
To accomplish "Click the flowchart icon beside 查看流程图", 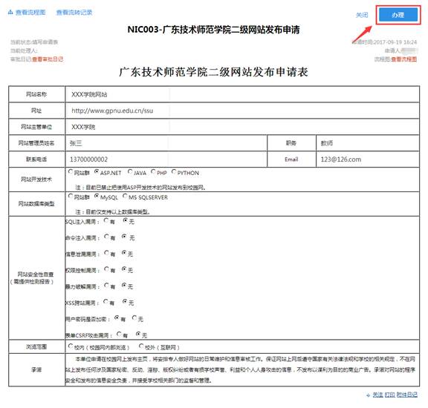I will click(x=10, y=13).
